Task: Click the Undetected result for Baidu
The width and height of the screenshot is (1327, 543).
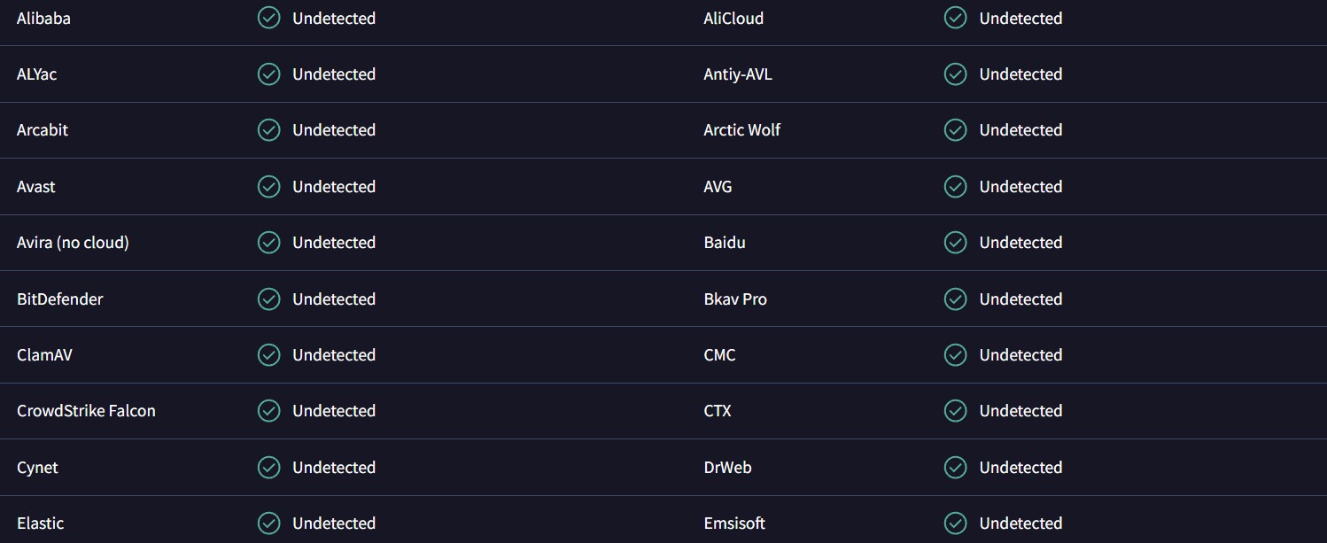Action: 1020,242
